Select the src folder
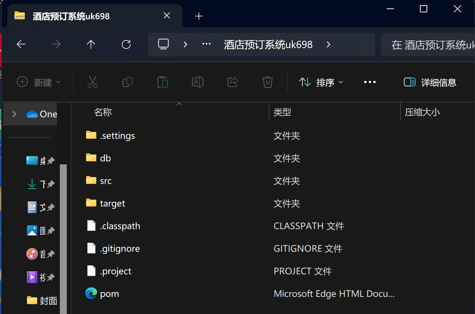Screen dimensions: 475x314 tap(105, 181)
